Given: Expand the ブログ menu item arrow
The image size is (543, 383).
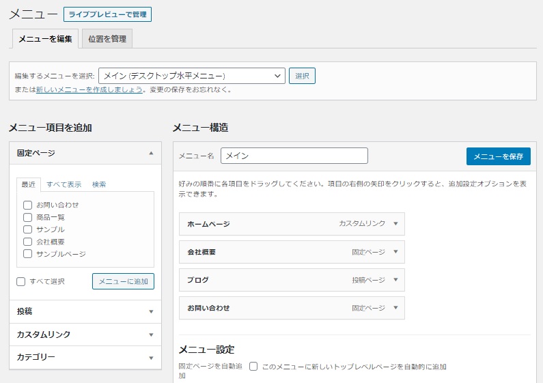Looking at the screenshot, I should (x=395, y=280).
